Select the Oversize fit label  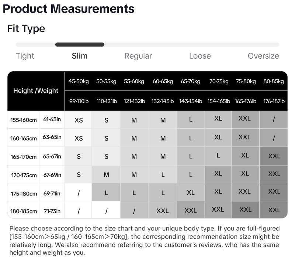click(263, 56)
